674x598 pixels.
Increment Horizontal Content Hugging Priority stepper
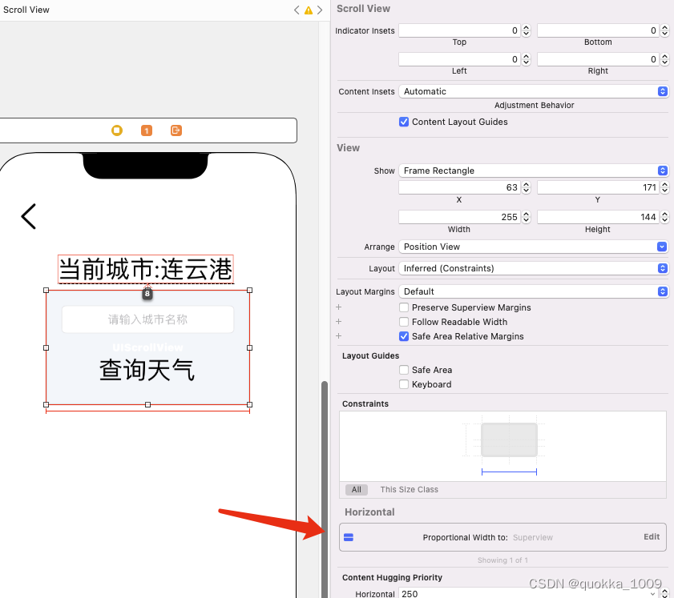tap(664, 592)
